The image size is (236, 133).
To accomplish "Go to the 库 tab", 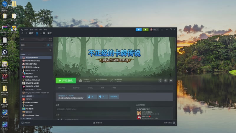I will click(37, 33).
